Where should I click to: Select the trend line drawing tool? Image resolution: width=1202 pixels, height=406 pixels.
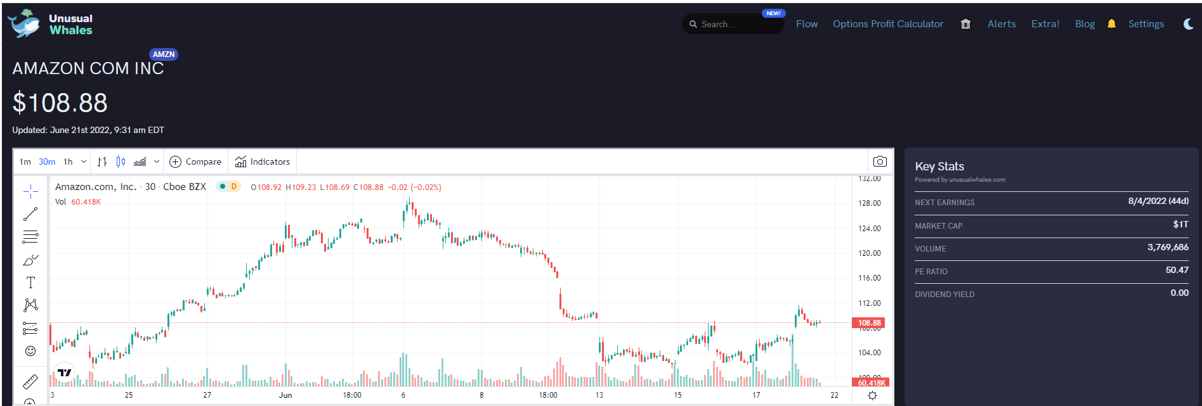pyautogui.click(x=30, y=214)
